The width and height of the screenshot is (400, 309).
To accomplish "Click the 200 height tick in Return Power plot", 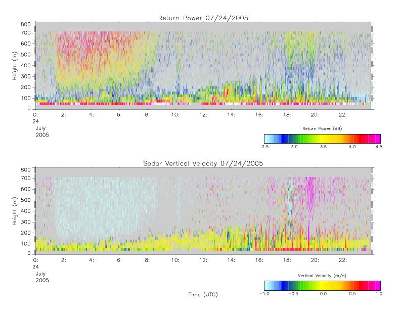I will tap(25, 87).
